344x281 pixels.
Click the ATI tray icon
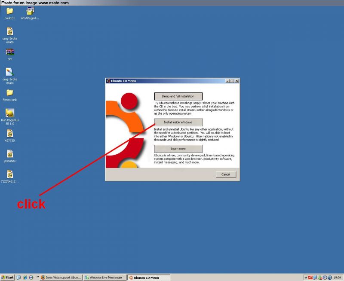tap(310, 278)
